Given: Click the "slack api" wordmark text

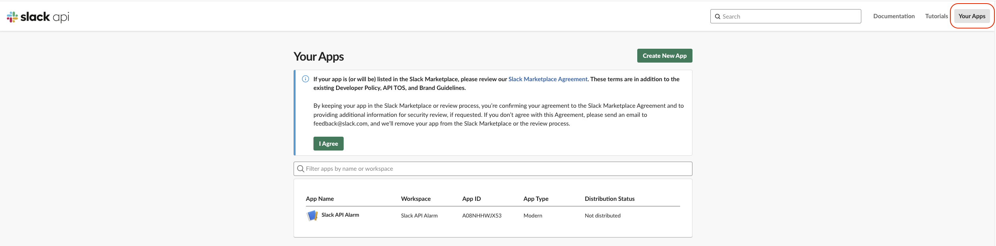Looking at the screenshot, I should (45, 17).
